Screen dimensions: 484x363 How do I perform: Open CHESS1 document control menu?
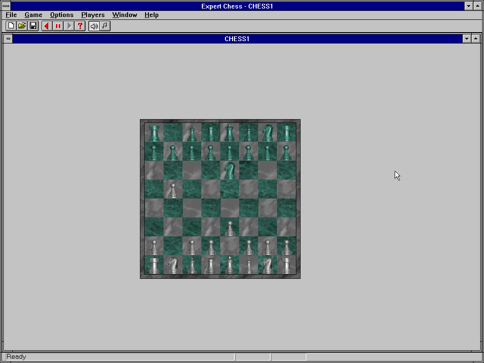pyautogui.click(x=8, y=39)
